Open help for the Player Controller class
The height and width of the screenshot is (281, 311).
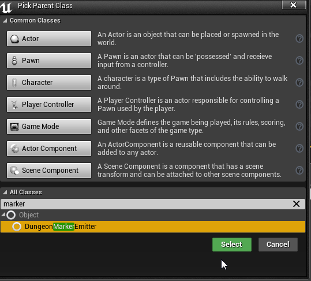tap(299, 104)
